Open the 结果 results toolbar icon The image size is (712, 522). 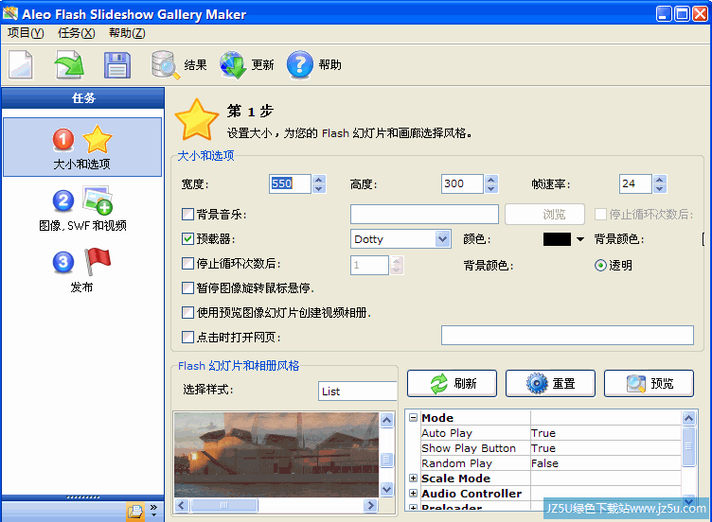pos(166,65)
